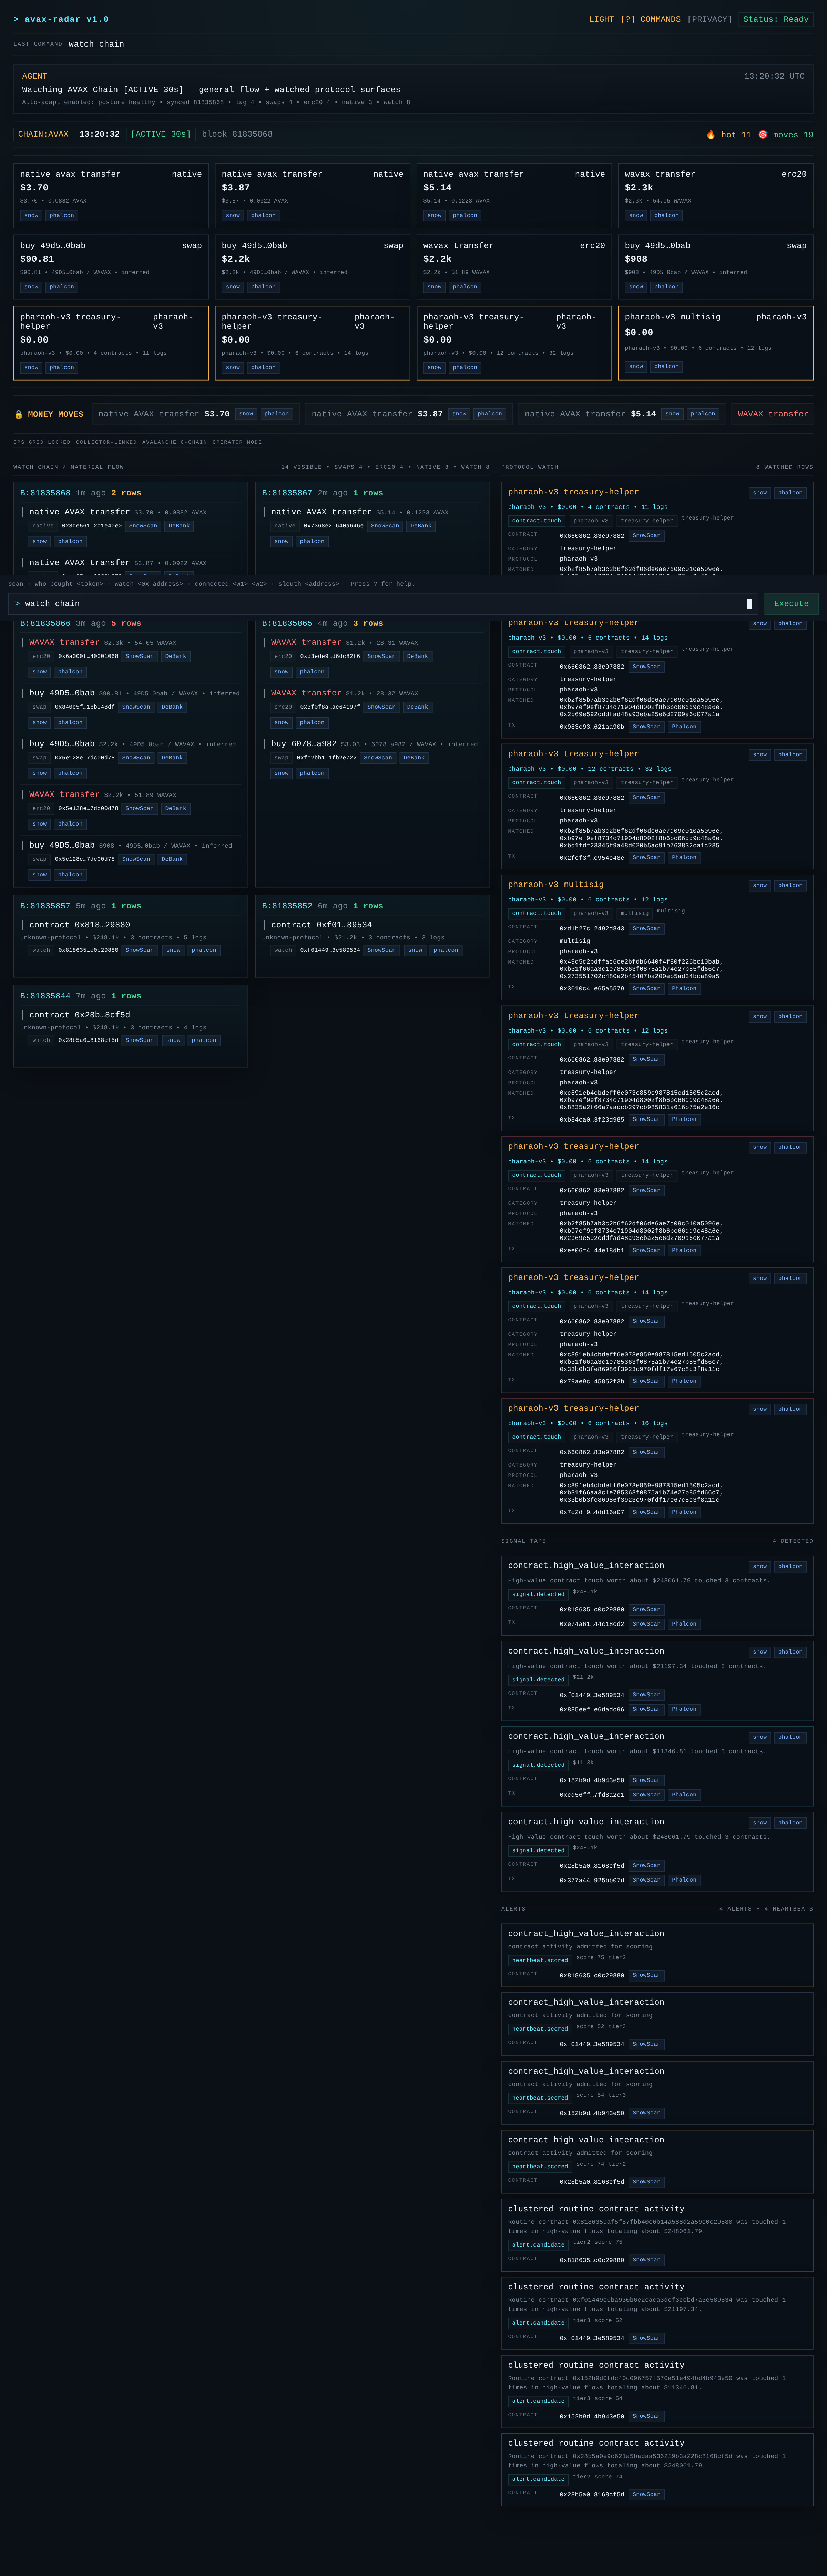Open the pharaoh-v3 multisig $0.00 highlighted card
This screenshot has width=827, height=2576.
click(715, 343)
